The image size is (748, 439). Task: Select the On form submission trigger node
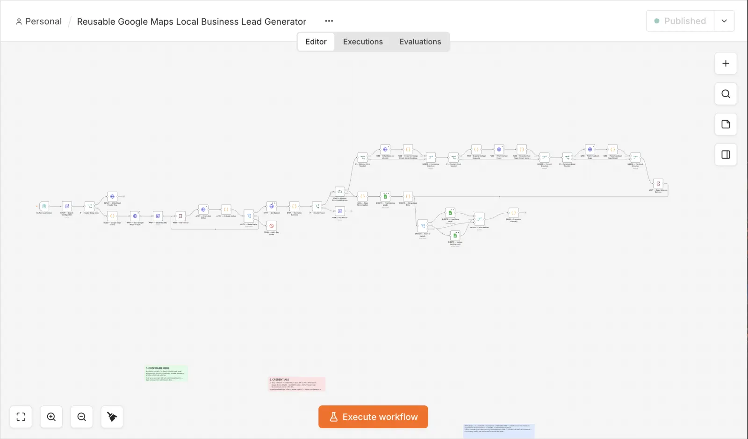tap(44, 206)
